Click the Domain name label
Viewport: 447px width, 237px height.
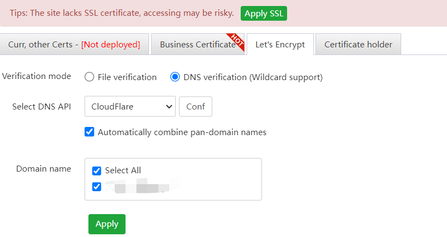click(44, 169)
